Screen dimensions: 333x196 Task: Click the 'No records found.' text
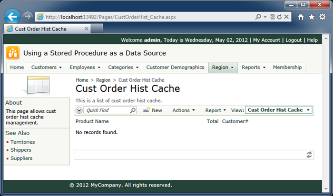97,132
